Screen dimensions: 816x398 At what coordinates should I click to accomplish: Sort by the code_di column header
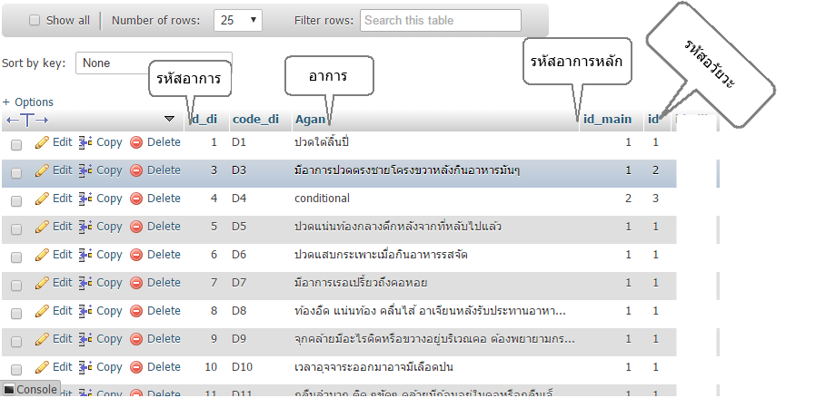255,120
